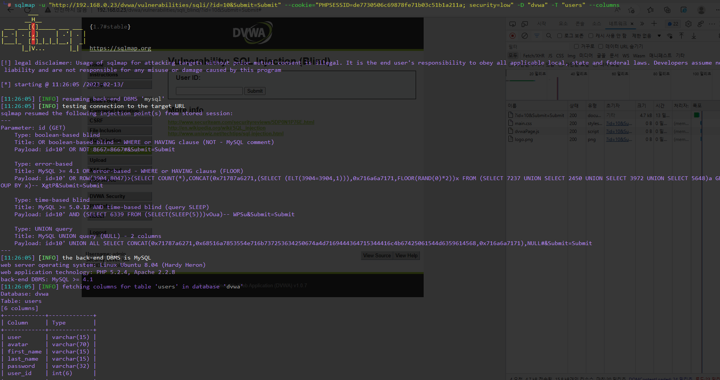Click the inspect element picker icon in DevTools

click(x=513, y=24)
